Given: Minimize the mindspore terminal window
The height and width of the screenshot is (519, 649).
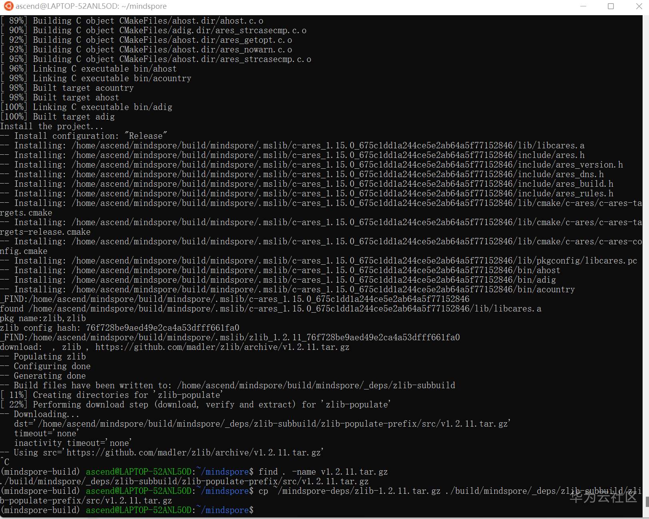Looking at the screenshot, I should click(583, 6).
